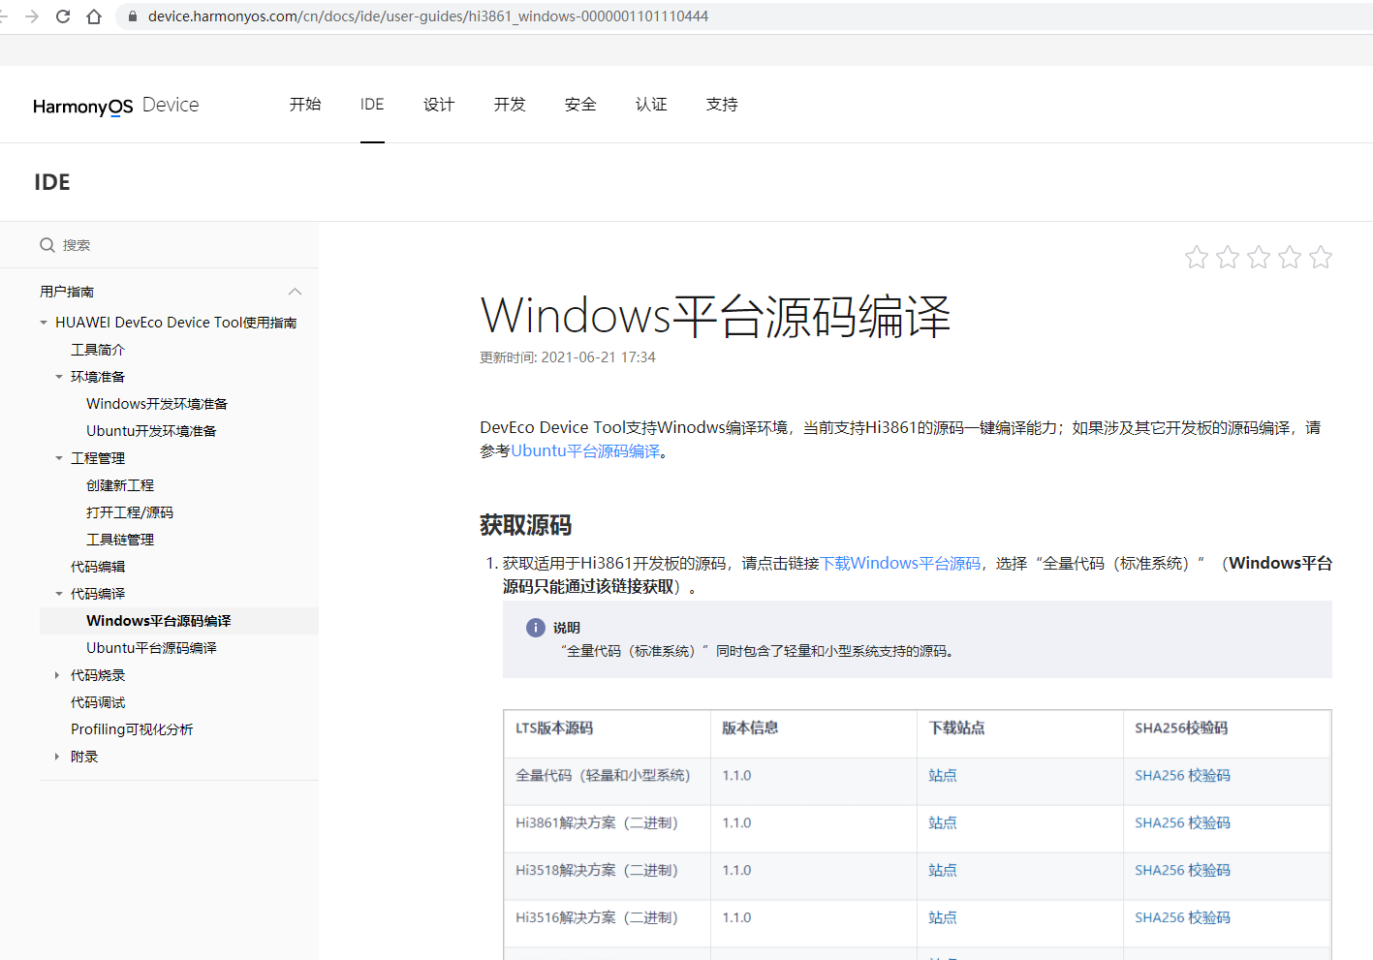Follow the Ubuntu平台源码编译 link in intro text

point(585,451)
